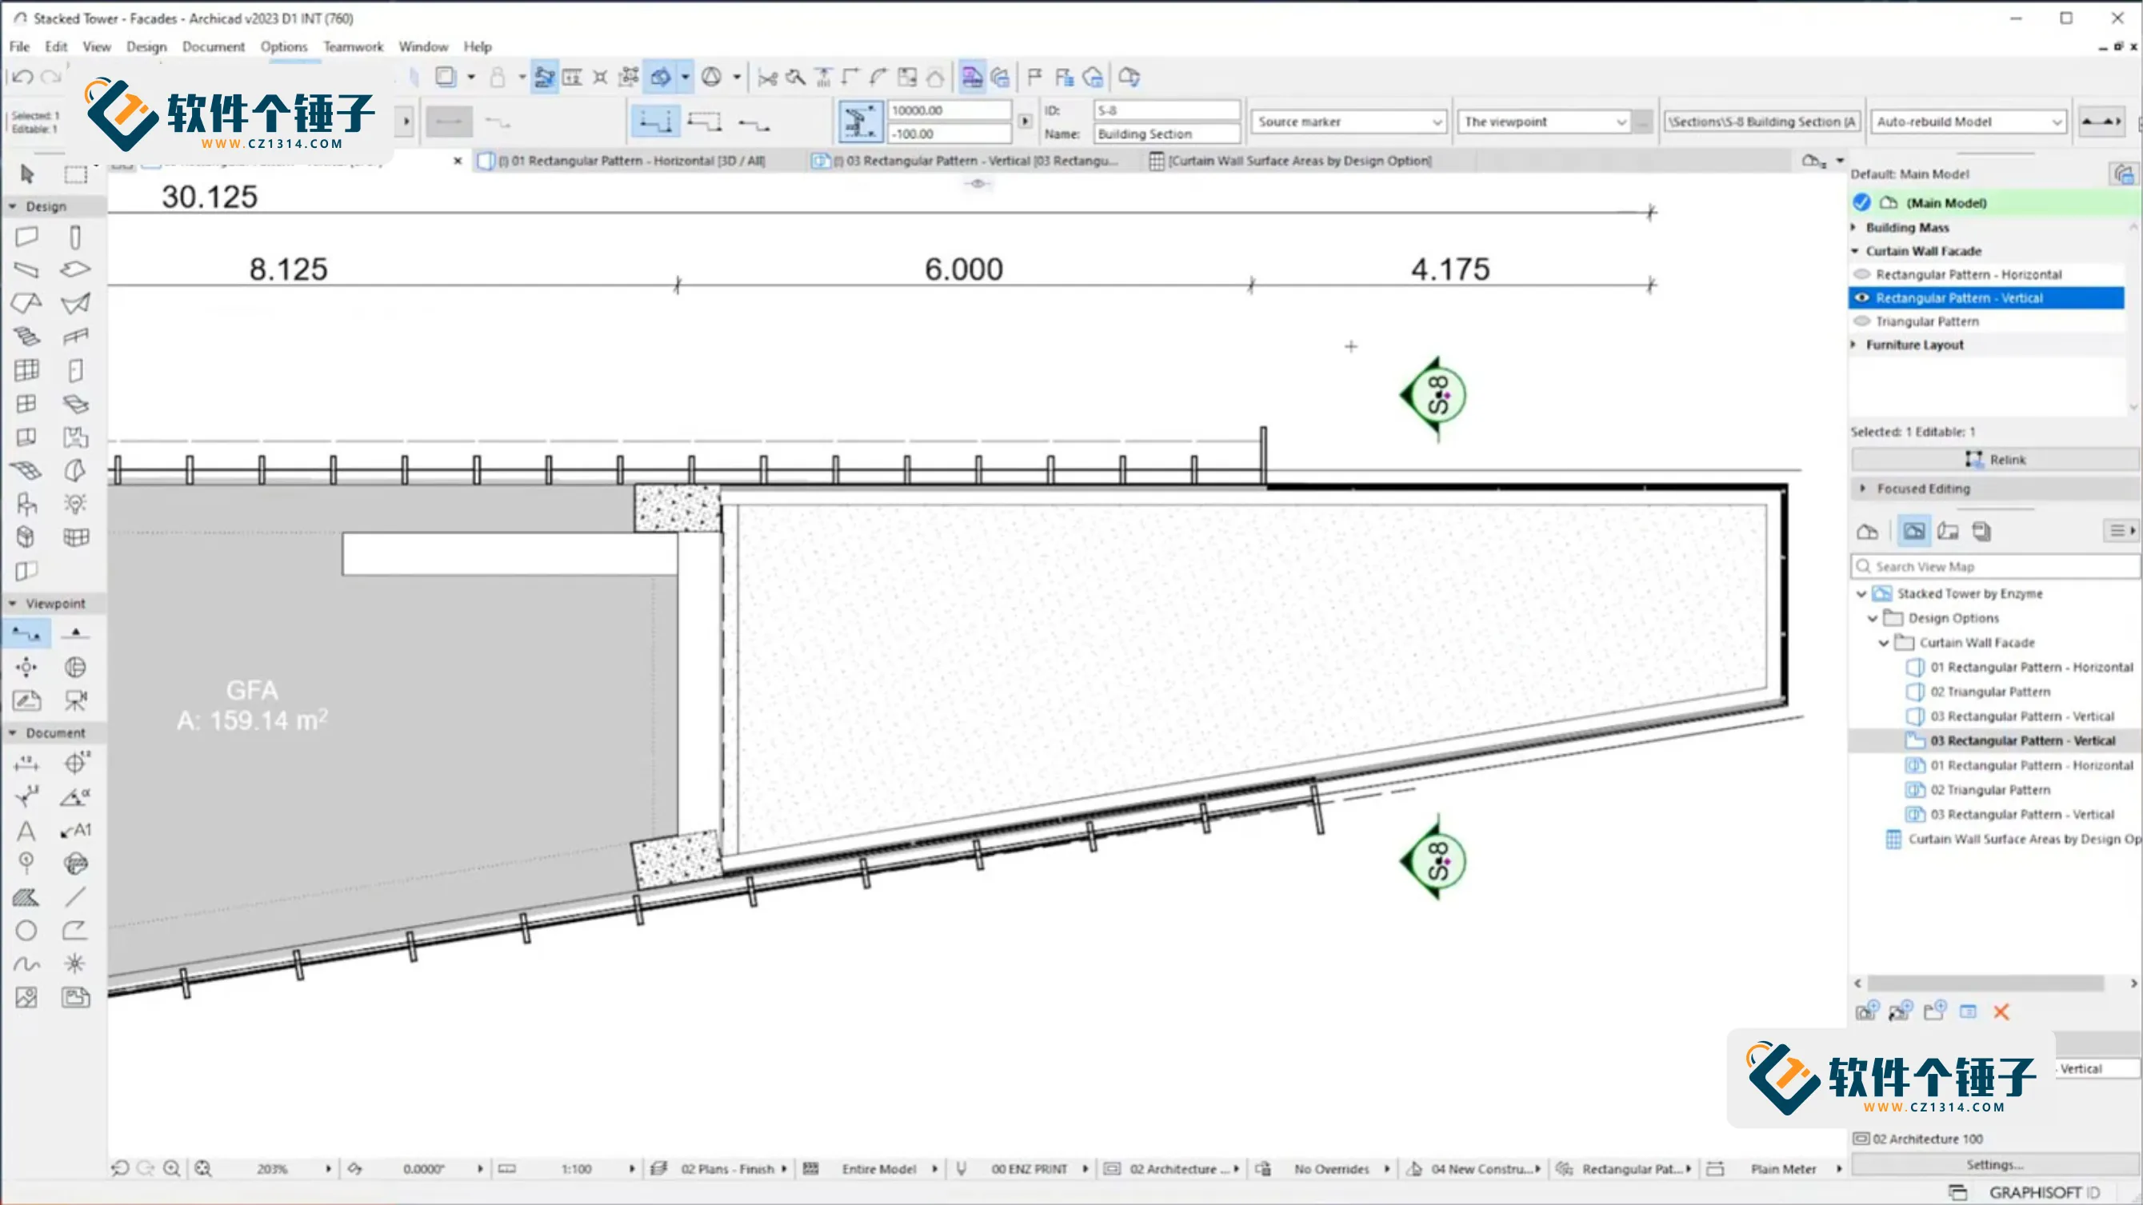Screen dimensions: 2143x1205
Task: Open the 1:100 scale selector
Action: click(577, 1168)
